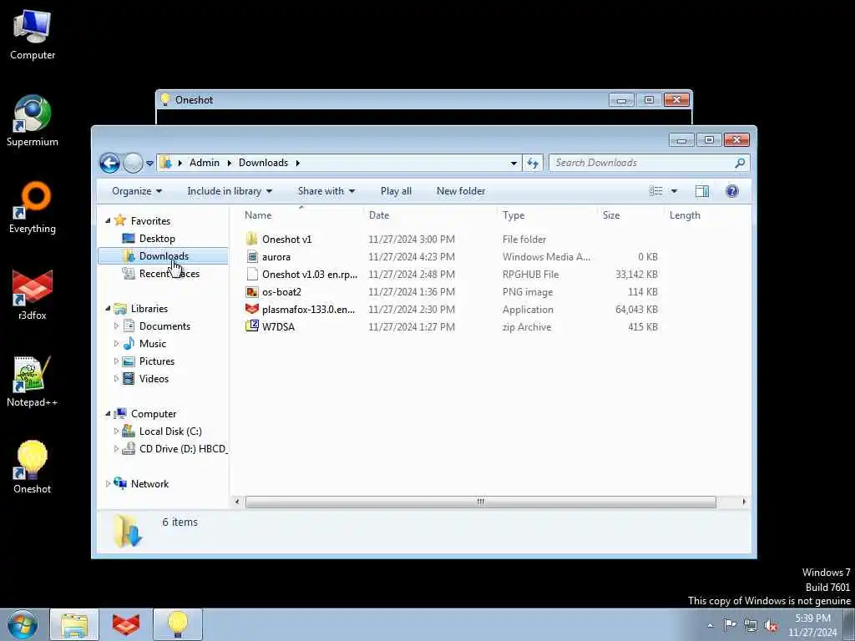
Task: Click the search magnifier icon
Action: point(740,163)
